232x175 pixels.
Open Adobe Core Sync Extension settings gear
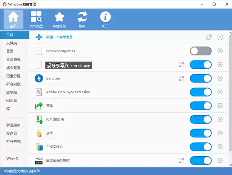[220, 92]
